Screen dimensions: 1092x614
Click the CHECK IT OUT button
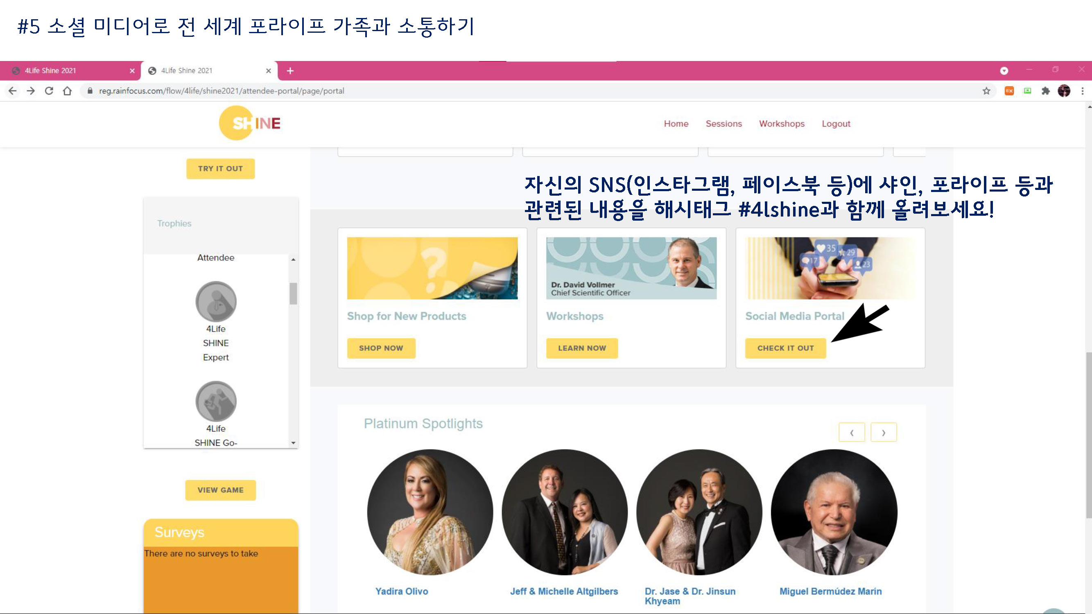pyautogui.click(x=785, y=348)
